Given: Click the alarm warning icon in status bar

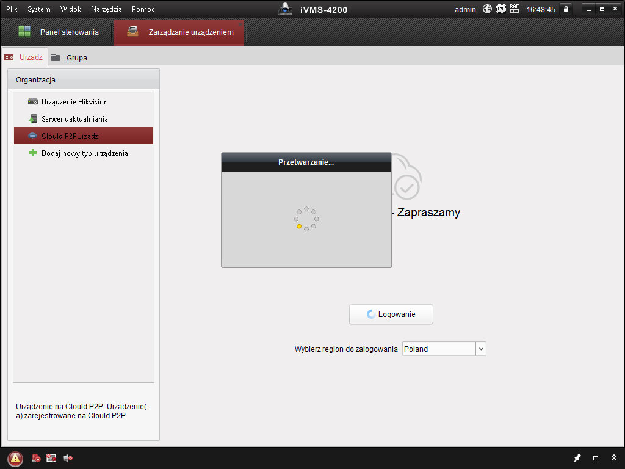Looking at the screenshot, I should click(15, 458).
